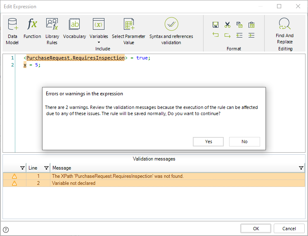The height and width of the screenshot is (236, 308).
Task: Choose Select Parameter Value
Action: (x=129, y=31)
